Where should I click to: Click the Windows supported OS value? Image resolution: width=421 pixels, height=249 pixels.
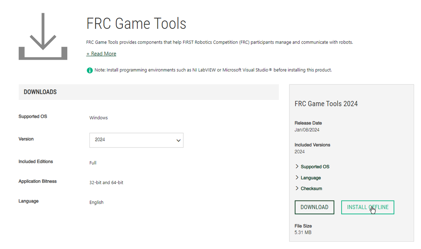coord(99,118)
